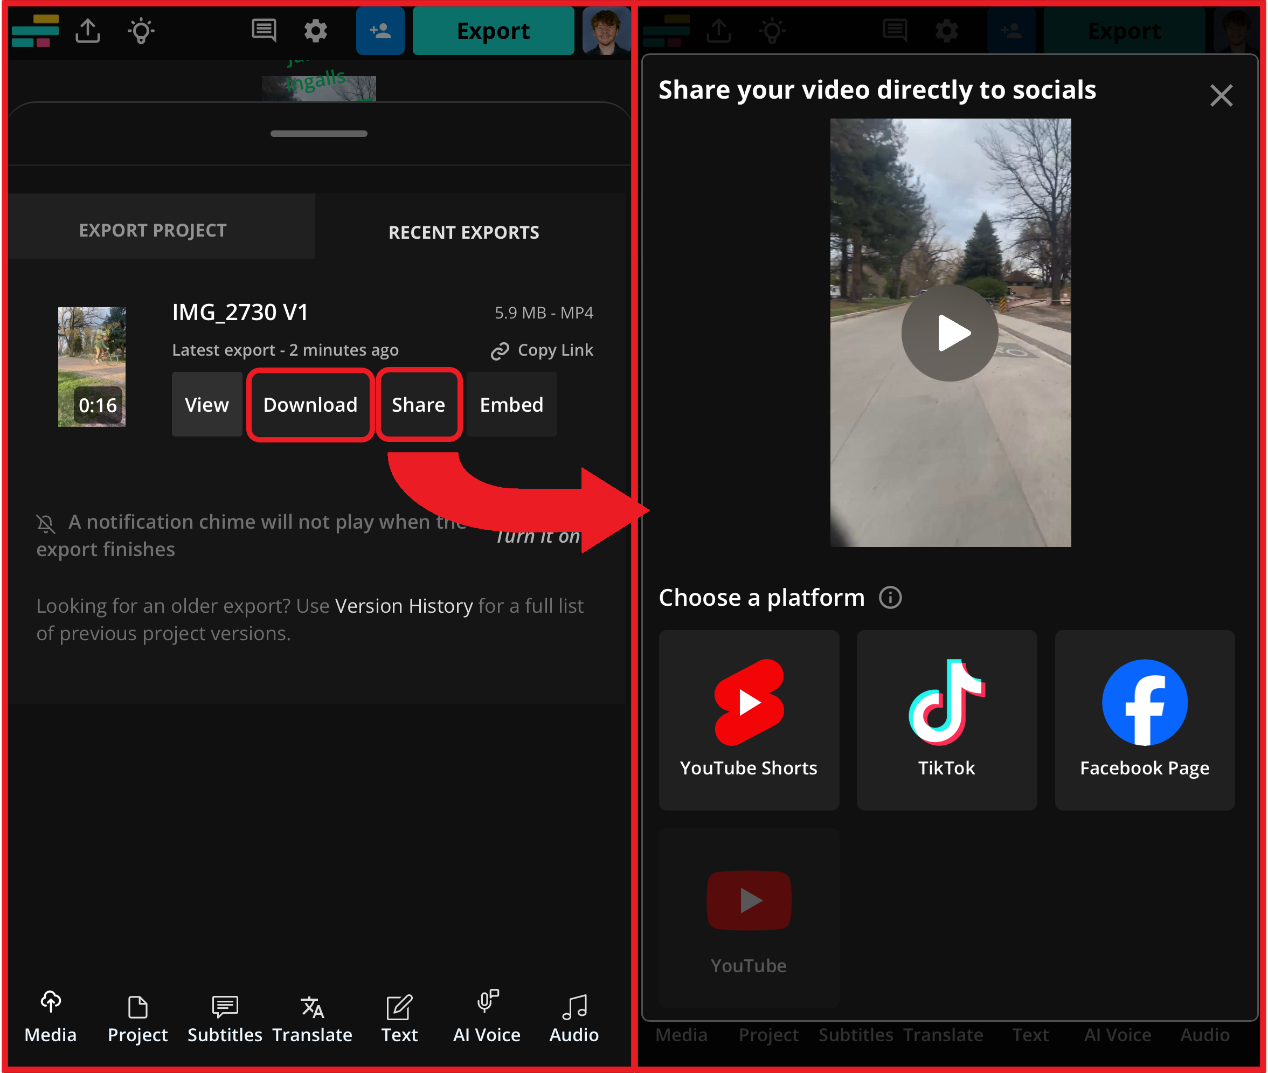The image size is (1268, 1073).
Task: Open the Media upload tab icon
Action: coord(51,1001)
